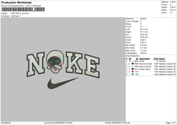Click the Last Saved timestamp '09/02/2023 18:33:24'
The width and height of the screenshot is (177, 125).
coord(63,123)
